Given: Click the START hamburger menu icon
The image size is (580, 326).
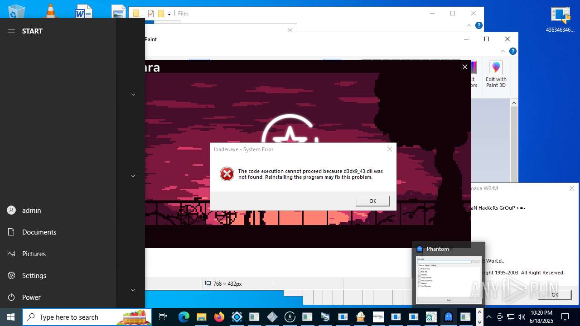Looking at the screenshot, I should click(11, 31).
